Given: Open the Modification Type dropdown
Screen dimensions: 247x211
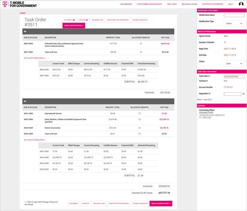Looking at the screenshot, I should point(234,24).
